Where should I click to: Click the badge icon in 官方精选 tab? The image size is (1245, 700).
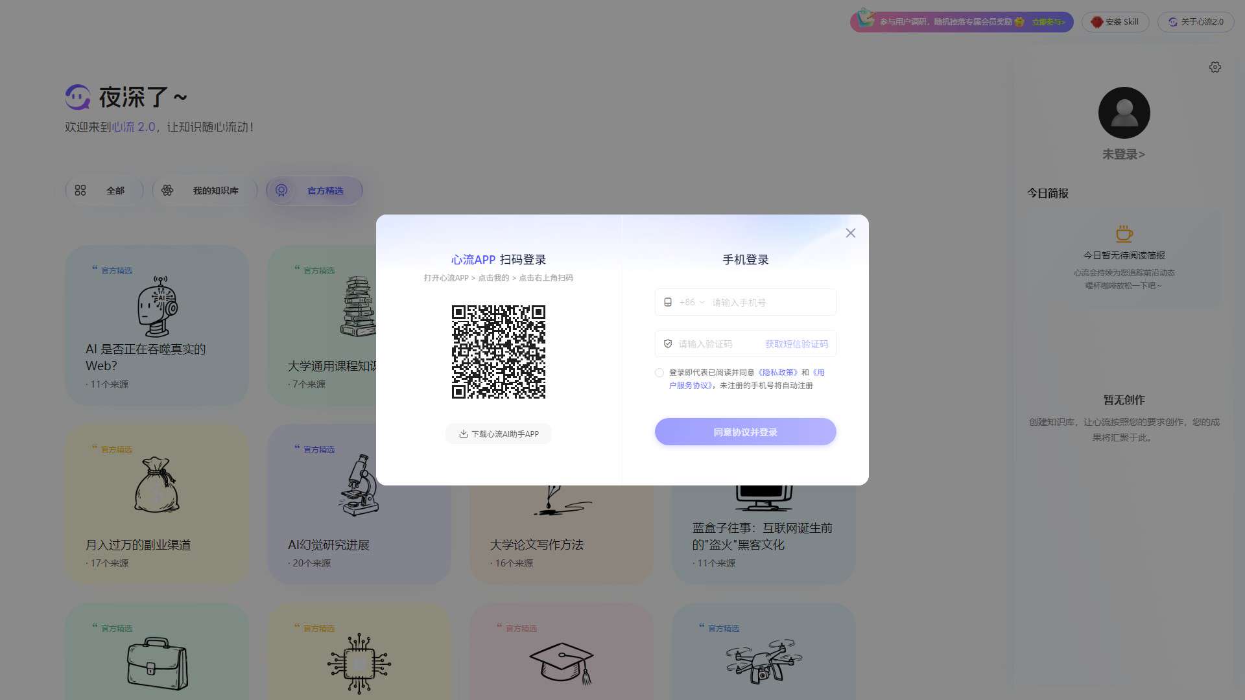281,191
